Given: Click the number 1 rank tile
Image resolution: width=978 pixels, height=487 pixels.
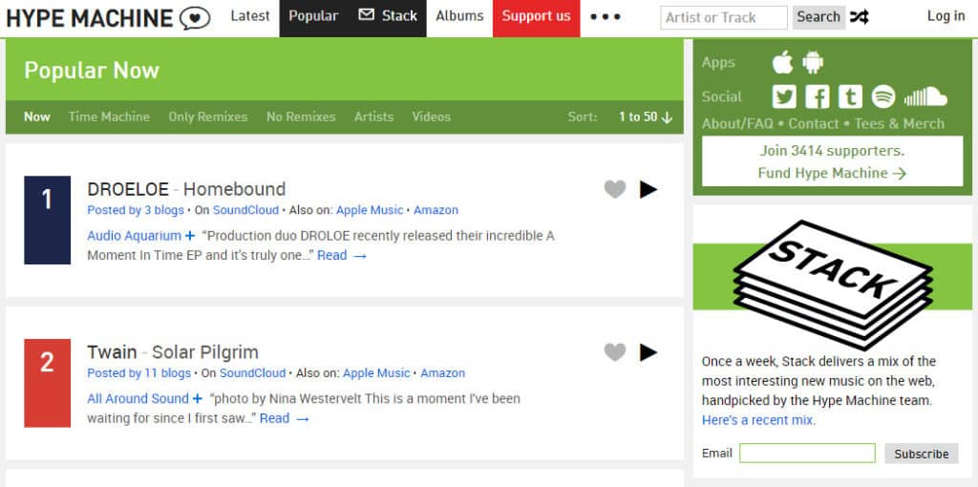Looking at the screenshot, I should pyautogui.click(x=48, y=221).
